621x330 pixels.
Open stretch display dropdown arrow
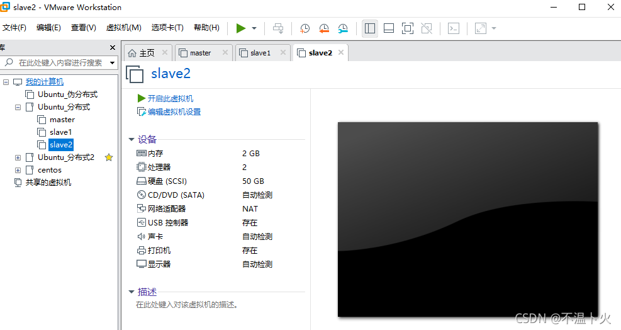[x=494, y=28]
